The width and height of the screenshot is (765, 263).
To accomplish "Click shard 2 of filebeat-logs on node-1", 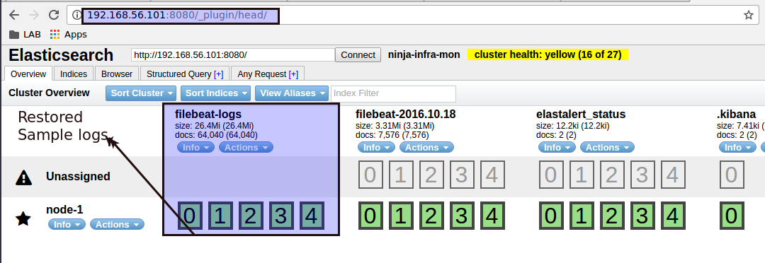I will 251,216.
